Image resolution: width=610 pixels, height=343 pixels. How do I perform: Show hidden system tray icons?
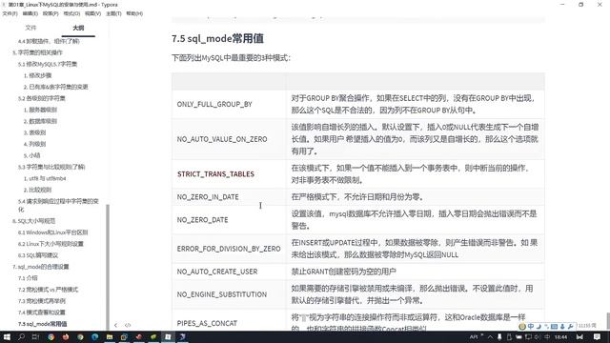[x=490, y=336]
